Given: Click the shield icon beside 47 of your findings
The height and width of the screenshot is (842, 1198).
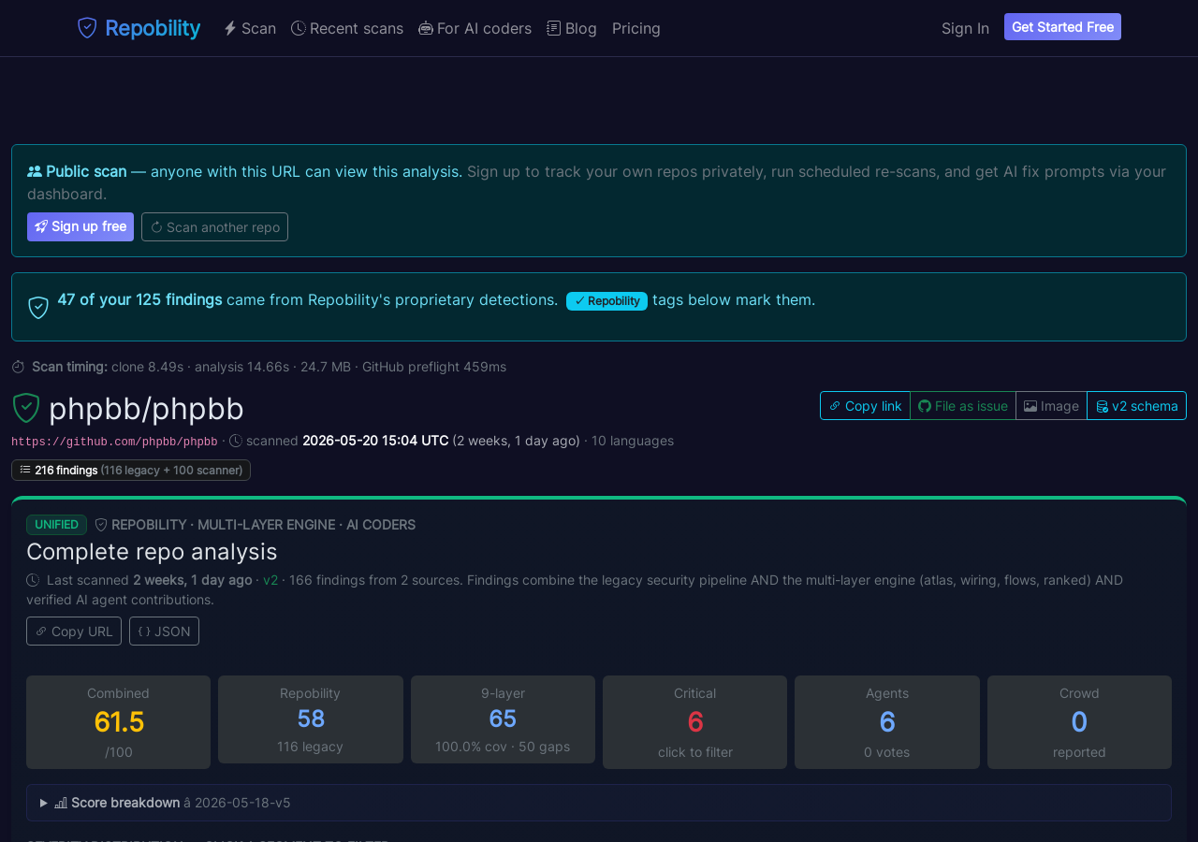Looking at the screenshot, I should [x=38, y=307].
